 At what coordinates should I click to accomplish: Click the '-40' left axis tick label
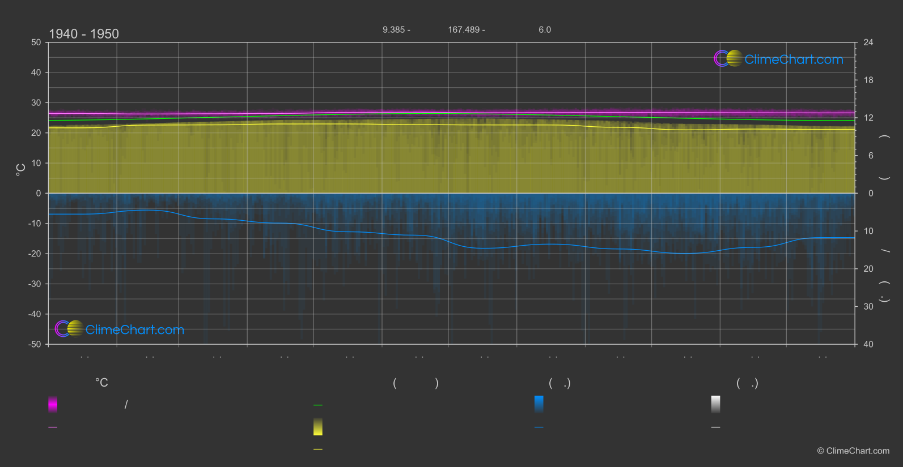(x=35, y=314)
